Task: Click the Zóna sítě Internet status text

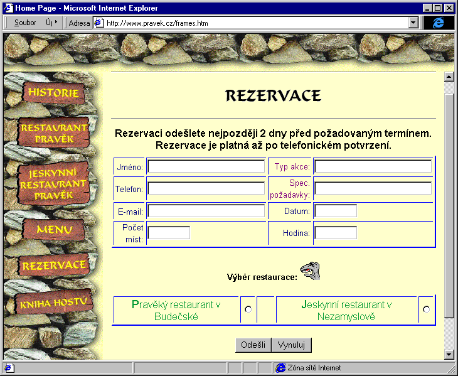Action: pyautogui.click(x=314, y=368)
